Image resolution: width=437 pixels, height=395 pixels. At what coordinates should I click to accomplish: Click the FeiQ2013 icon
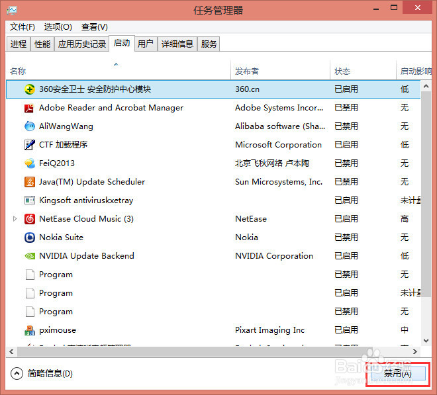pos(30,163)
